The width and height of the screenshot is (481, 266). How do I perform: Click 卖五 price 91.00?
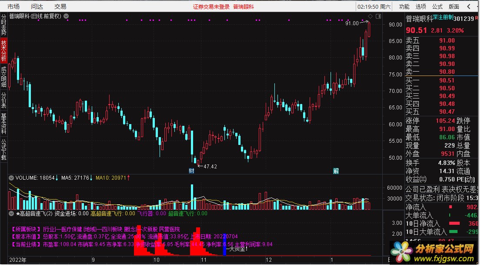[447, 40]
